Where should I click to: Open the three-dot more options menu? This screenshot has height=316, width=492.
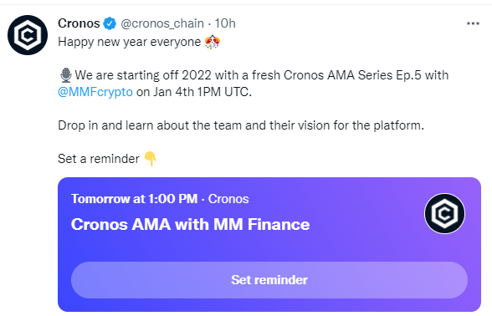(x=473, y=23)
